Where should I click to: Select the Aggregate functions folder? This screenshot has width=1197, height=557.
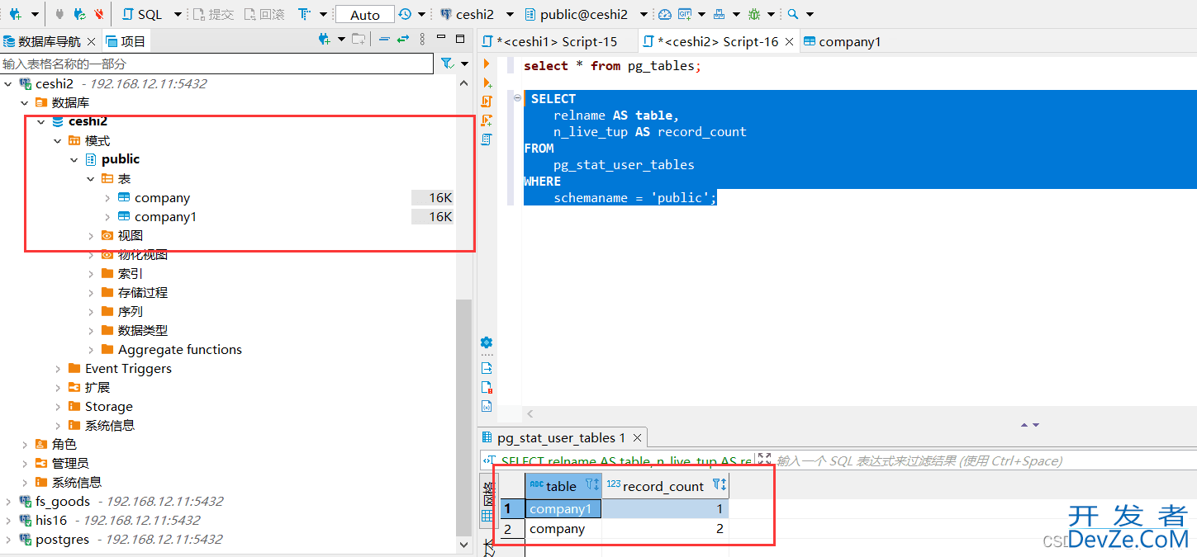point(180,349)
